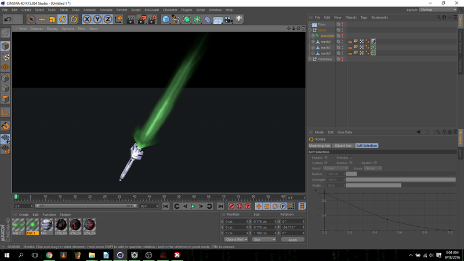Open the Simulate menu
Viewport: 464px width, 261px height.
pos(106,10)
